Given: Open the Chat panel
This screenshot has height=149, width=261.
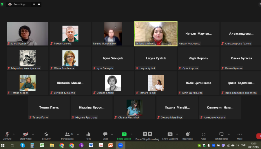Looking at the screenshot, I should pos(105,134).
